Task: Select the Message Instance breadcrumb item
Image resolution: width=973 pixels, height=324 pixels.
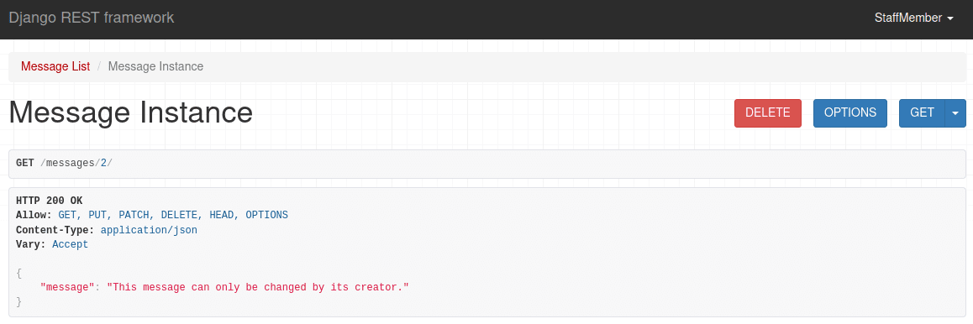Action: [155, 66]
